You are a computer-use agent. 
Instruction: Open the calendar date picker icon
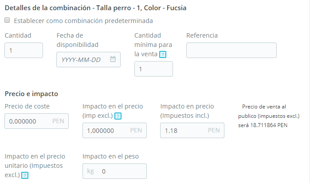113,59
